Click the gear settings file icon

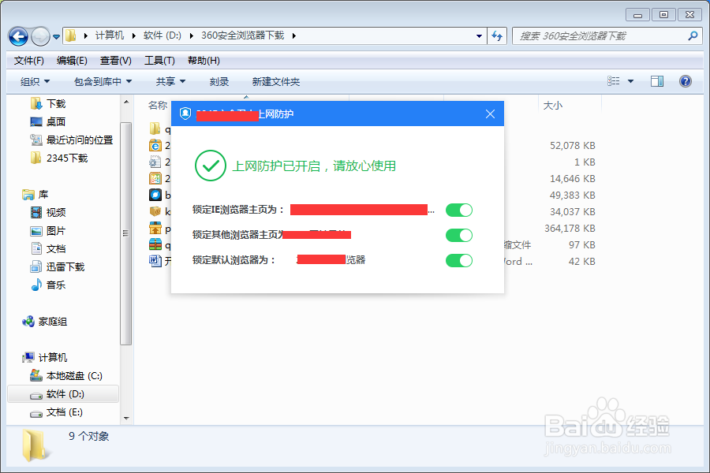[x=155, y=162]
